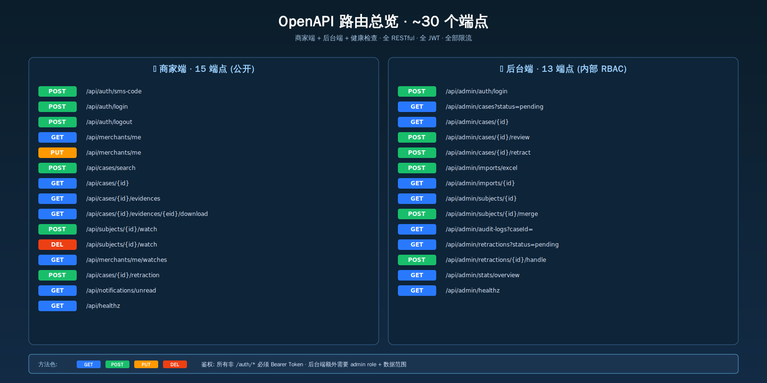
Task: Click the GET badge for /api/merchants/me
Action: click(x=58, y=137)
